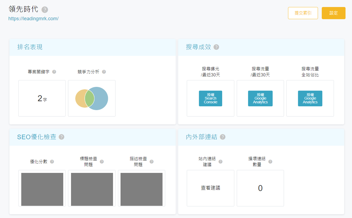Click the 提交索引 button

pyautogui.click(x=303, y=13)
